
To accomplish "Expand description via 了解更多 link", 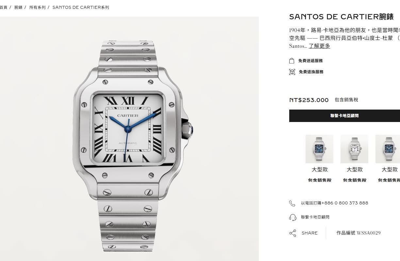I will pos(319,46).
